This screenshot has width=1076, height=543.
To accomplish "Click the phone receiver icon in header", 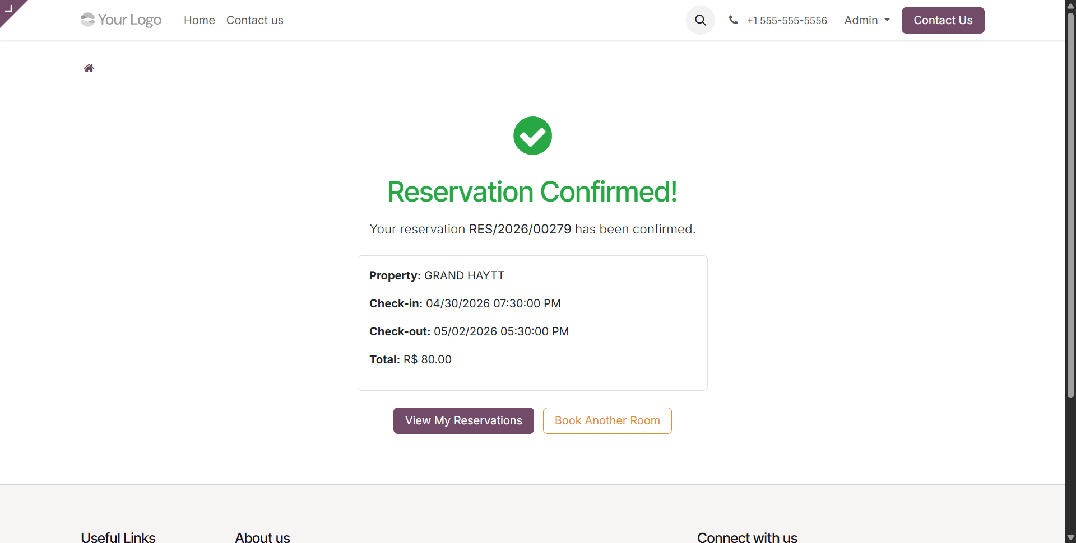I will [x=734, y=20].
